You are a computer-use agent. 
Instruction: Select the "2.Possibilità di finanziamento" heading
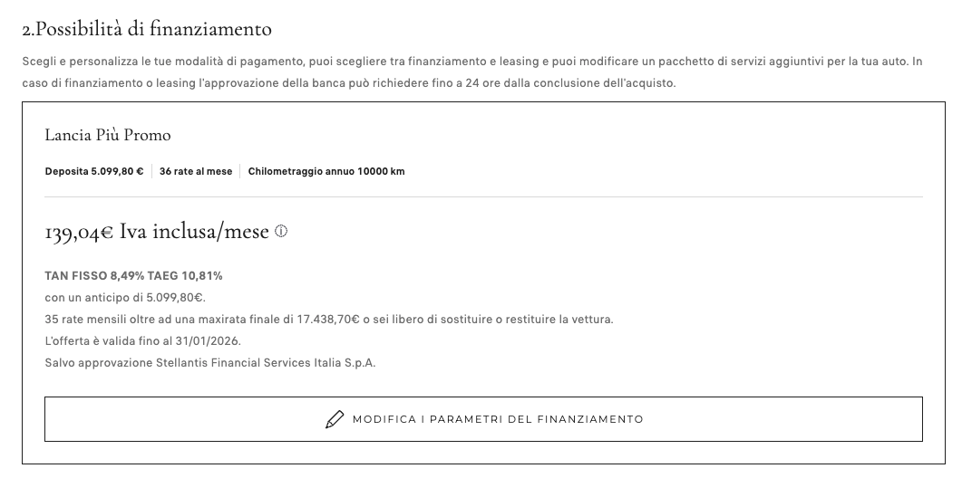(147, 29)
